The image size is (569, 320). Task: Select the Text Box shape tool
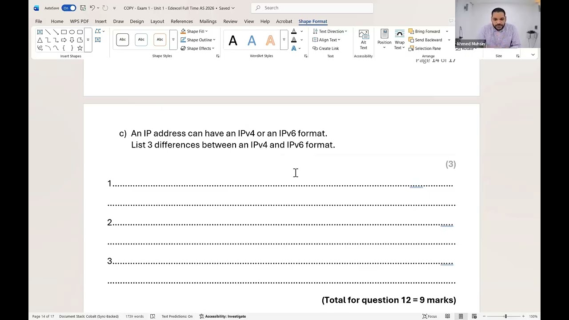[x=40, y=32]
